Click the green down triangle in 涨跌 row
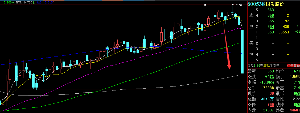The image size is (300, 113). tap(262, 77)
